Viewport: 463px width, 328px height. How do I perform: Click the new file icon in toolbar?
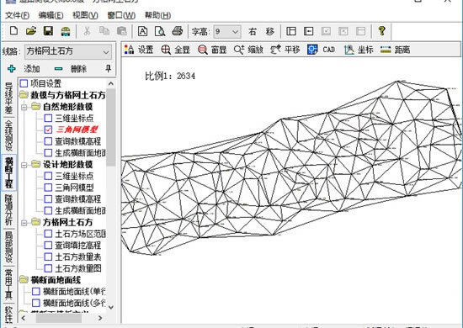pyautogui.click(x=13, y=30)
